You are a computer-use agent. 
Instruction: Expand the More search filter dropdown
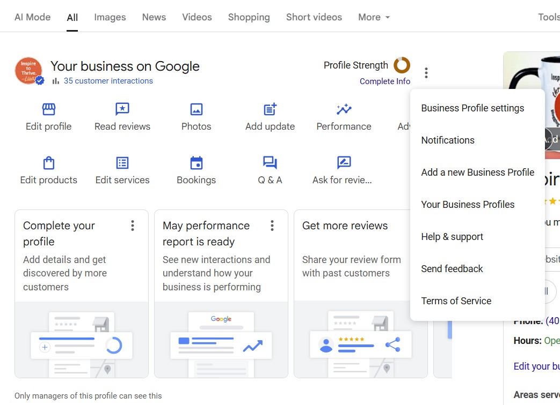(x=374, y=17)
